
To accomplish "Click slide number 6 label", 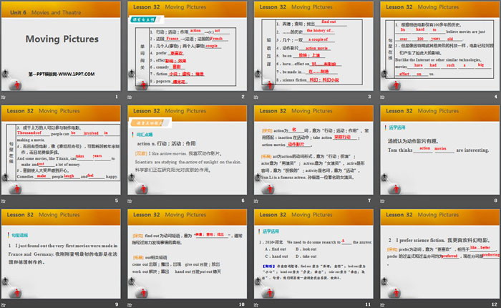I will 243,201.
